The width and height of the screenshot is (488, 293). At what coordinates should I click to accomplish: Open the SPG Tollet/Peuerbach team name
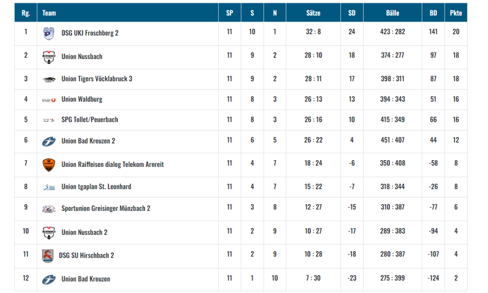[90, 120]
